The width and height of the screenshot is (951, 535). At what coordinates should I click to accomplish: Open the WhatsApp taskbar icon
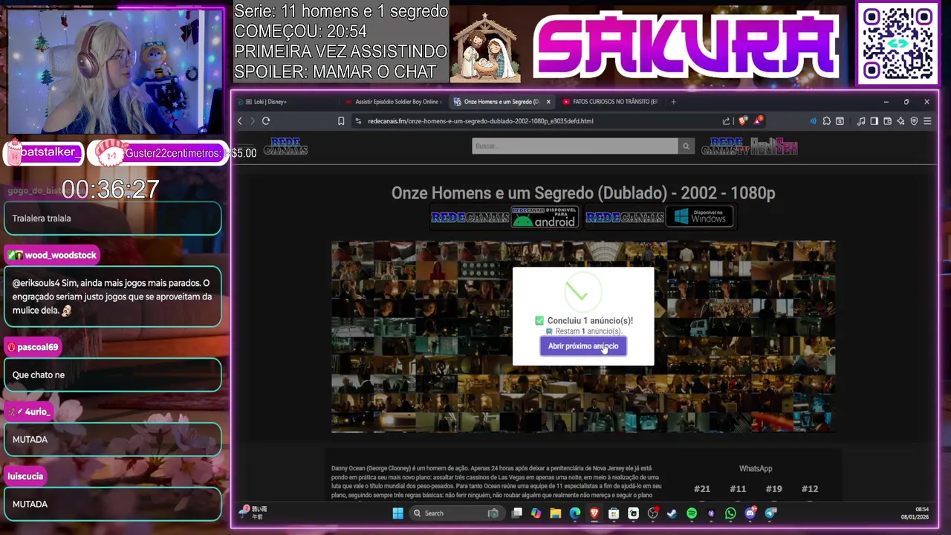click(x=730, y=513)
